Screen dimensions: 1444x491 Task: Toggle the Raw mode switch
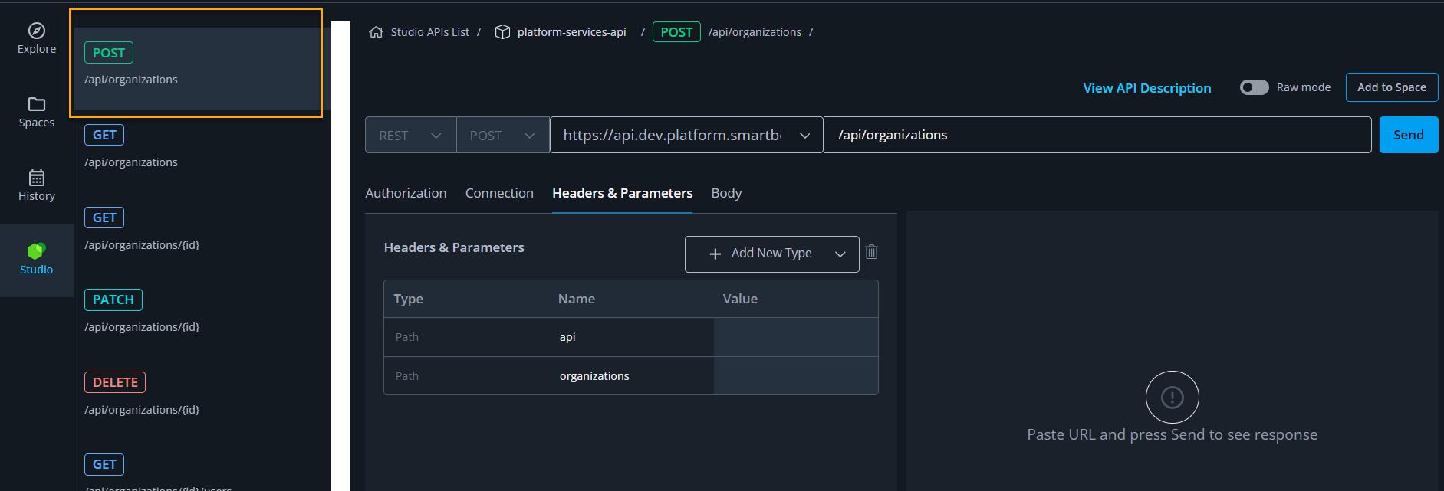click(1254, 87)
